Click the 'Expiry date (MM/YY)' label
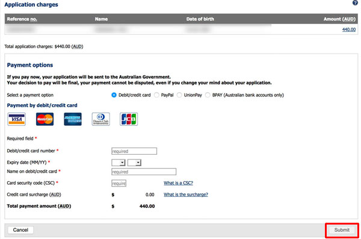The height and width of the screenshot is (239, 361). [x=26, y=163]
